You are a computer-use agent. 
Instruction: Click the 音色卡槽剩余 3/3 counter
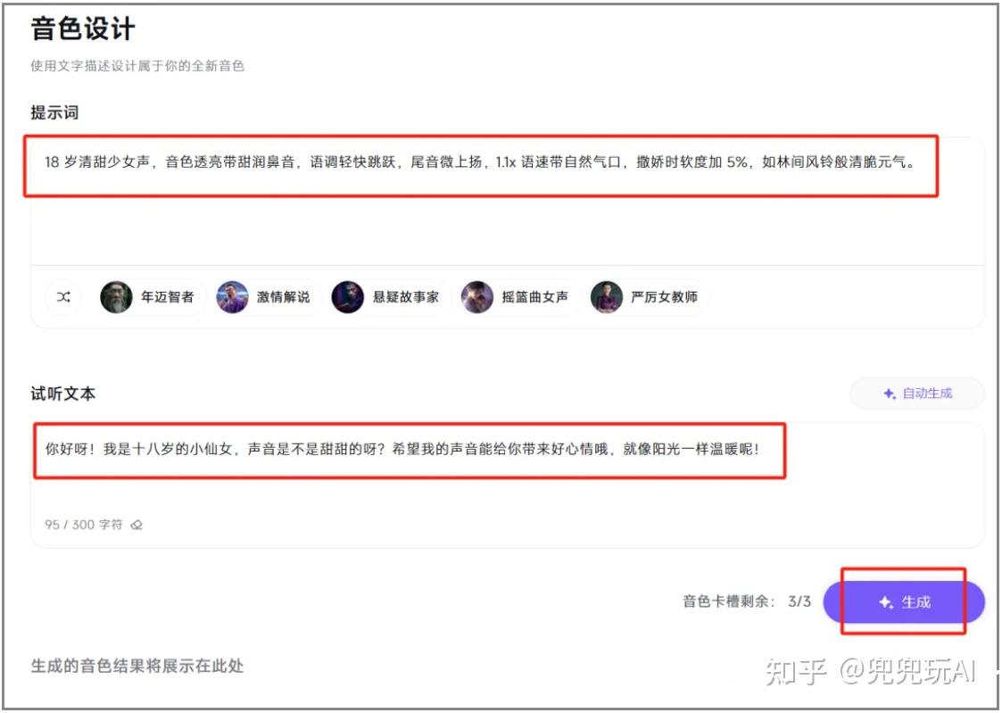tap(747, 601)
